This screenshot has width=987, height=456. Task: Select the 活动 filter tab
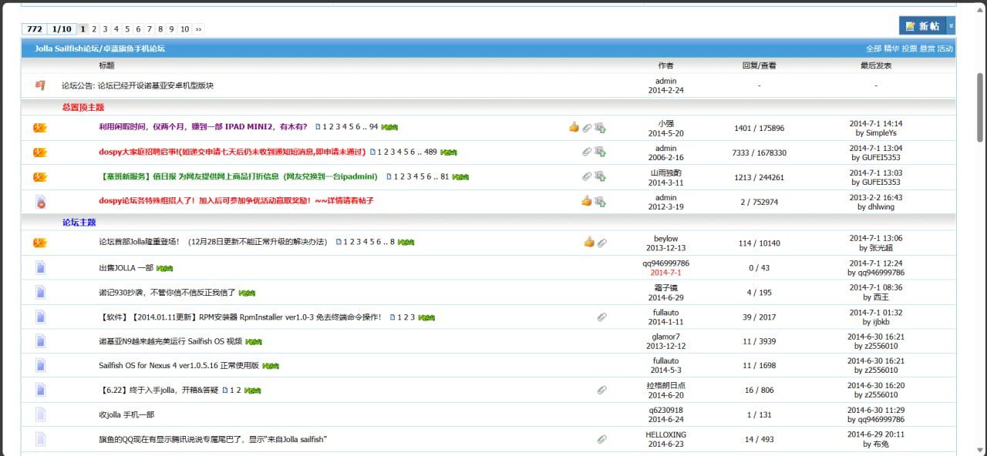[x=945, y=49]
